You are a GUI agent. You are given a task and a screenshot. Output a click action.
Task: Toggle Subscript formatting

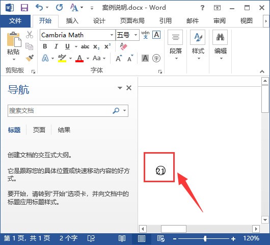click(96, 46)
